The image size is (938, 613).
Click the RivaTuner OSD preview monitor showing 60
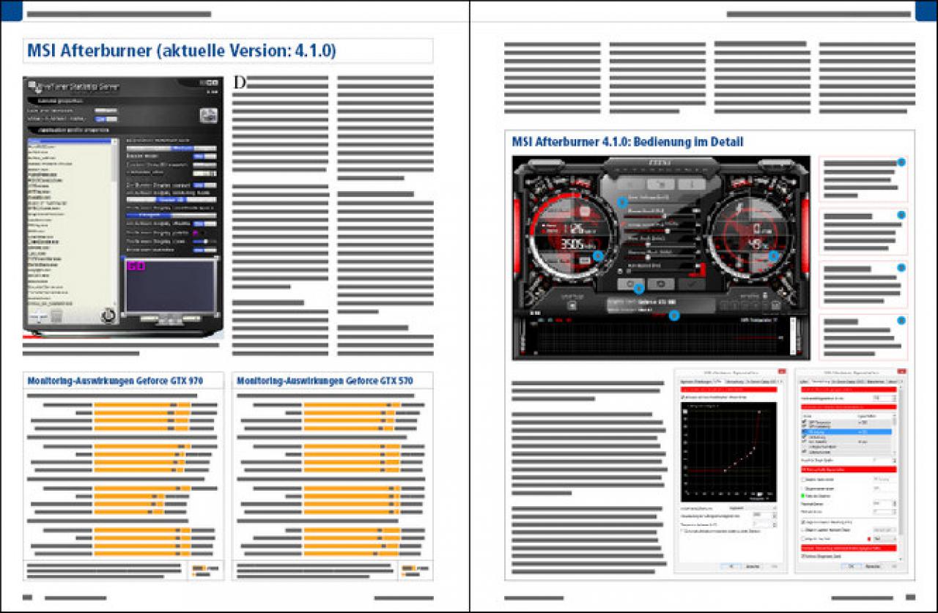coord(170,286)
